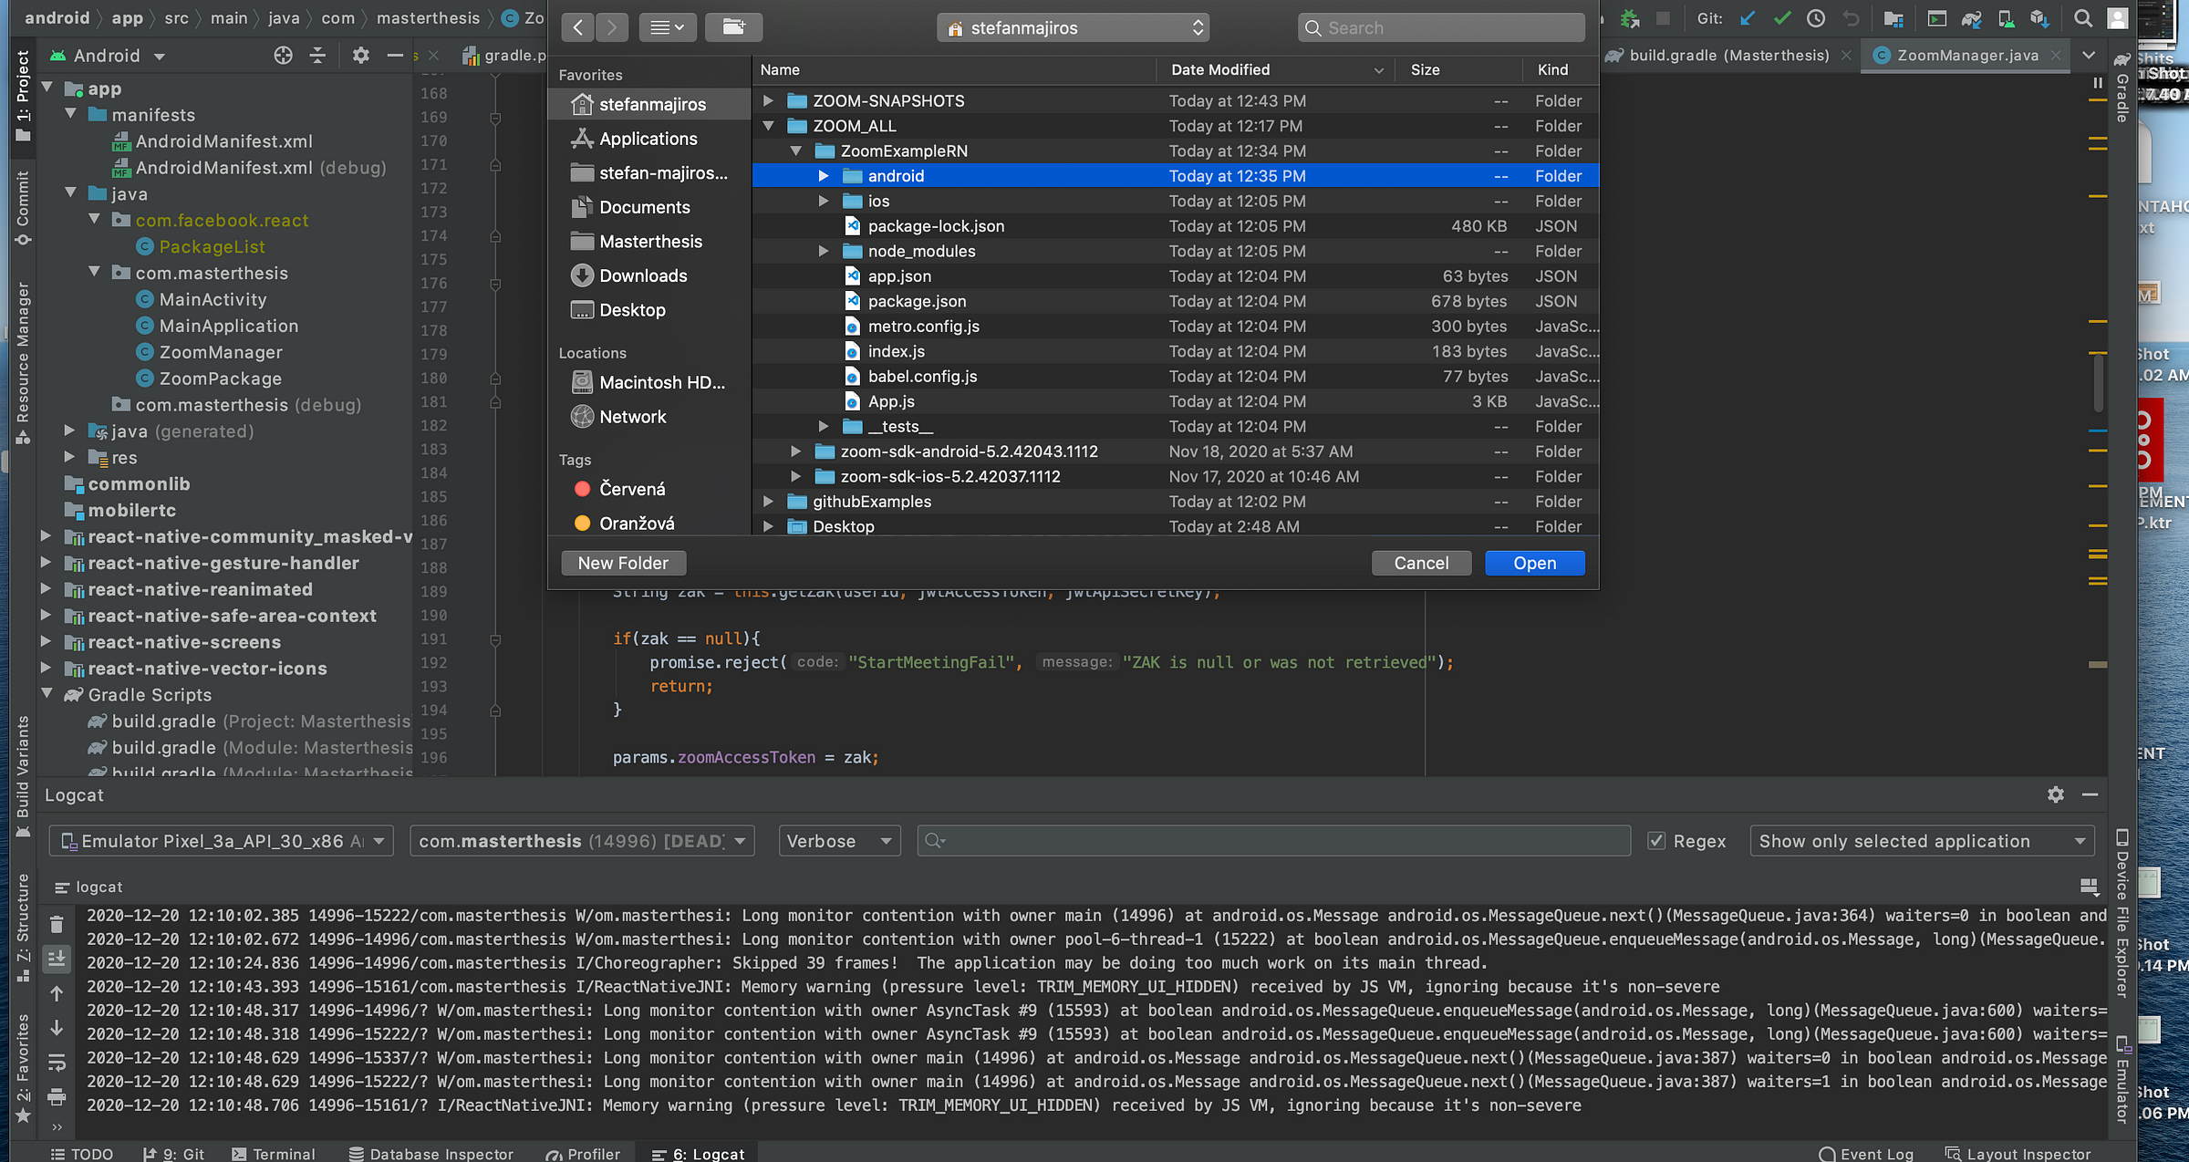Open stefanmajiros path dropdown in dialog
This screenshot has height=1162, width=2189.
1073,28
